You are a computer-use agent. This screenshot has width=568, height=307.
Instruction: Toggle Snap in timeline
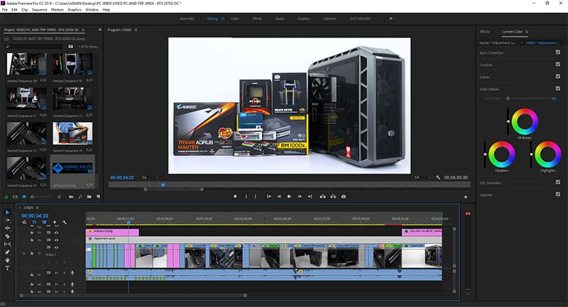tap(34, 223)
